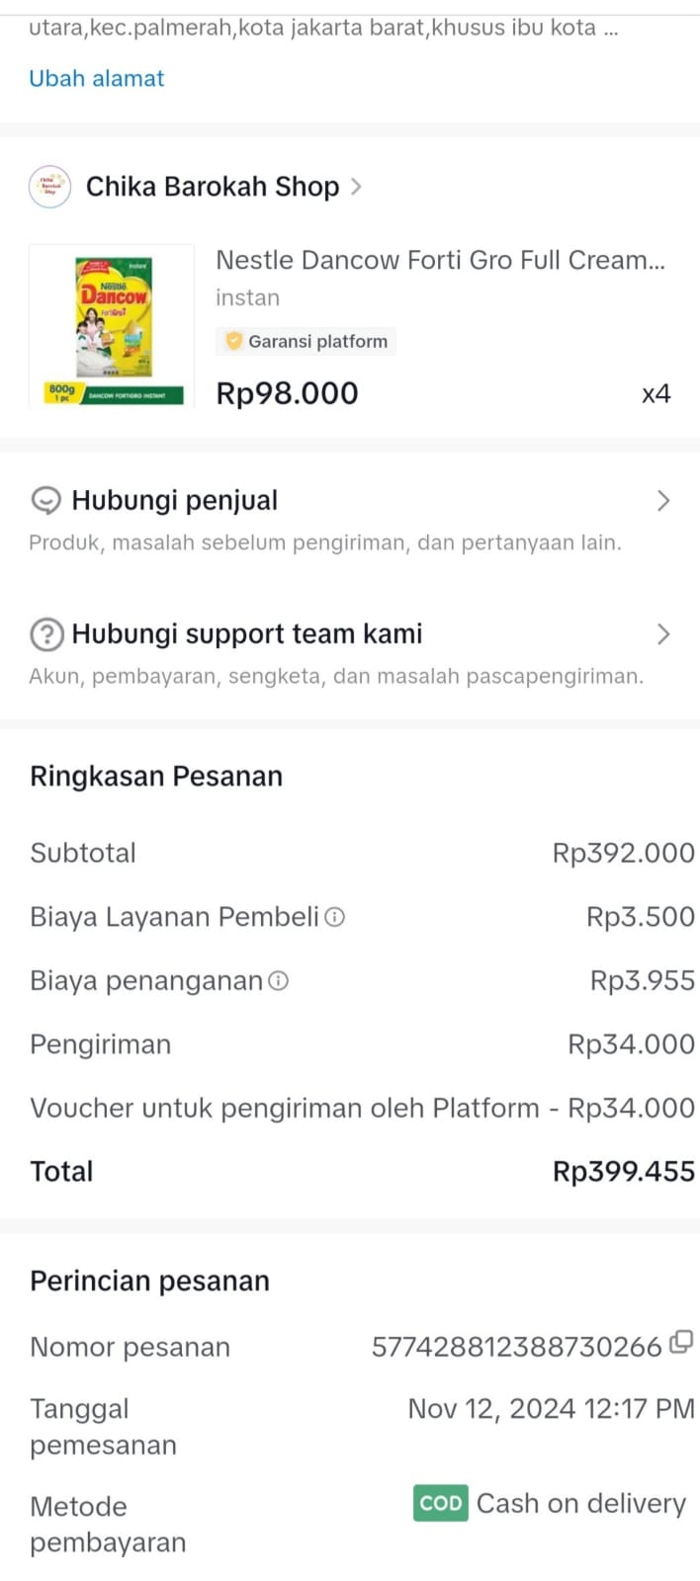700x1581 pixels.
Task: Tap the order number 577428812388730266
Action: tap(516, 1347)
